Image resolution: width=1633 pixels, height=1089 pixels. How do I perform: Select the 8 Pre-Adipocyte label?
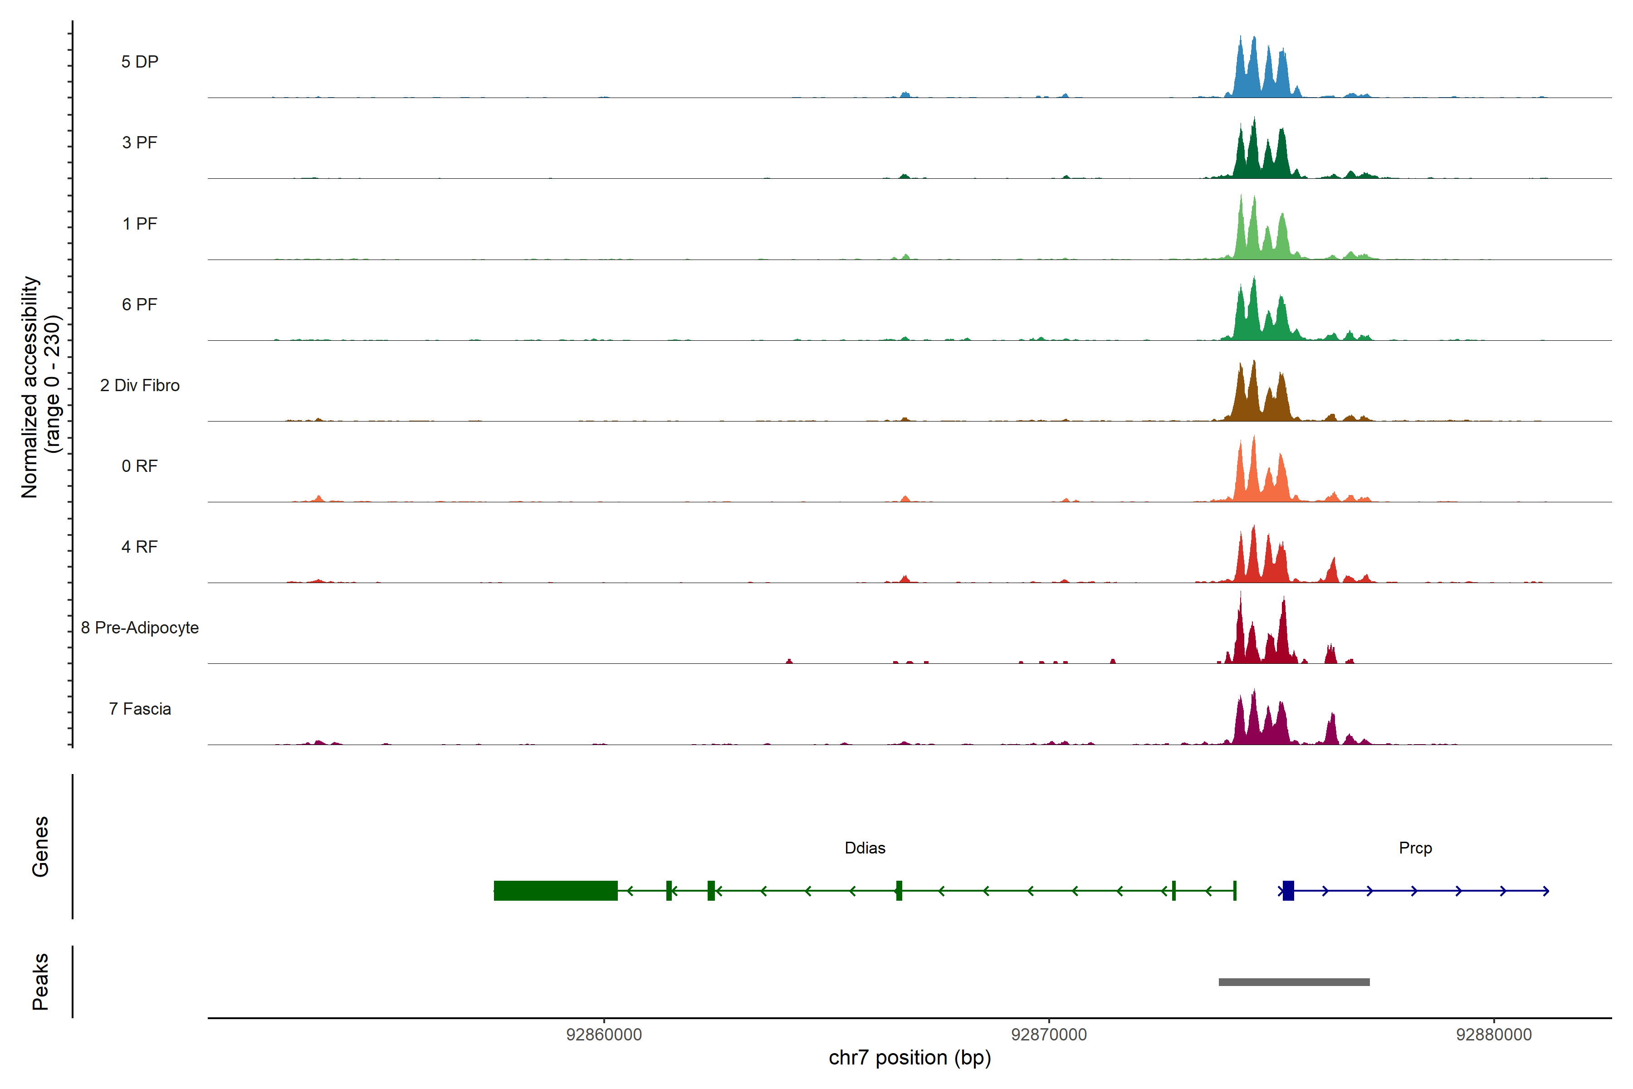click(x=140, y=628)
